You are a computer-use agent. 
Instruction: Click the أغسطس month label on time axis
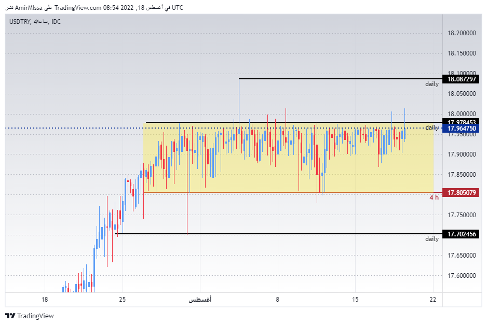(200, 300)
